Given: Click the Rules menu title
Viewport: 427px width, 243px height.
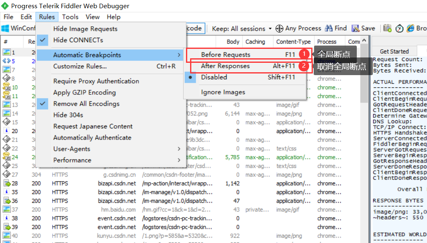Looking at the screenshot, I should (x=47, y=17).
